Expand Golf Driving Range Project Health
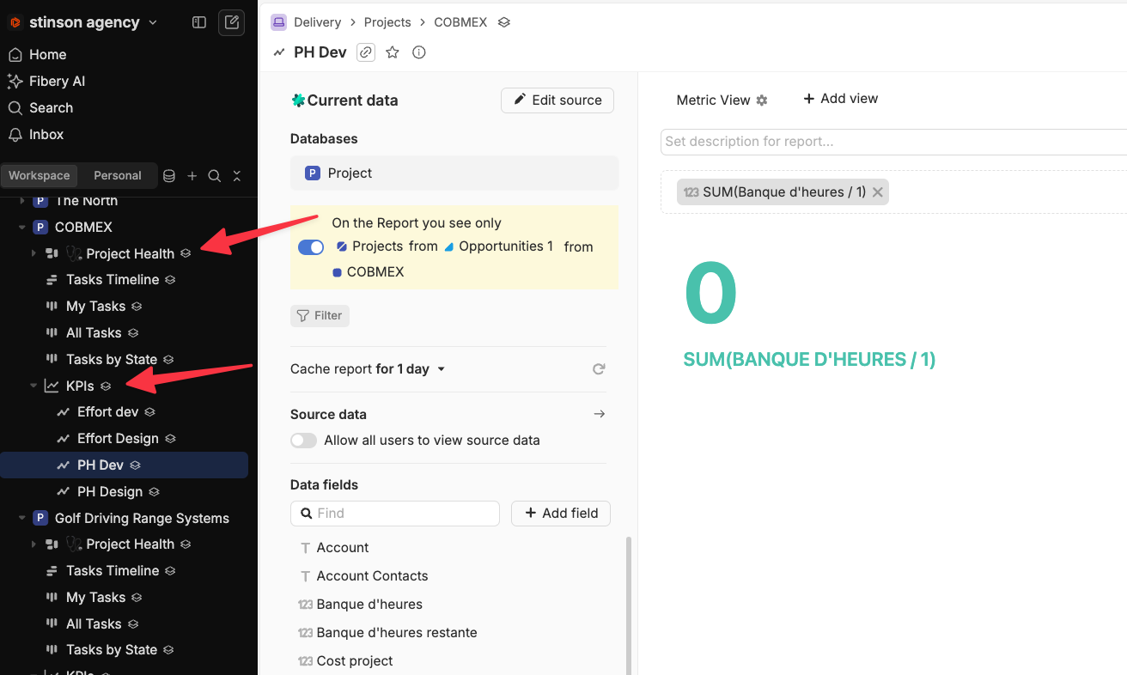 [x=34, y=544]
